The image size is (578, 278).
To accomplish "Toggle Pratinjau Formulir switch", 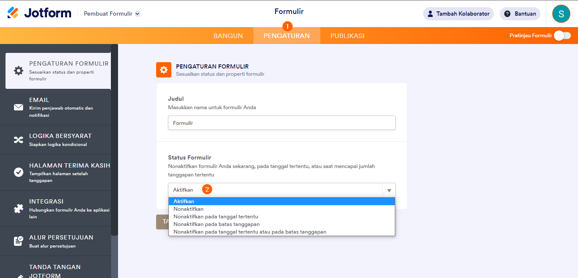I will [562, 36].
